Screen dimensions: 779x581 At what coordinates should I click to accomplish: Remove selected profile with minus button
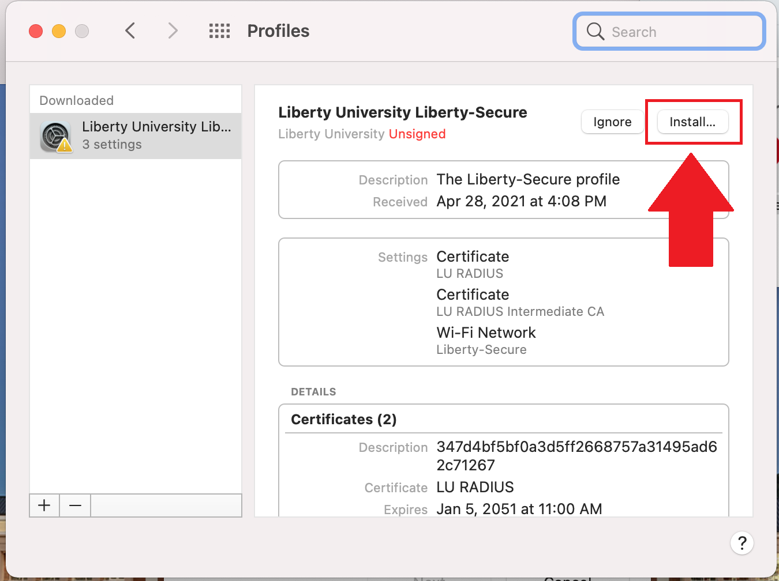[75, 505]
